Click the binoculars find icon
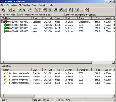This screenshot has width=116, height=102. coord(56,10)
